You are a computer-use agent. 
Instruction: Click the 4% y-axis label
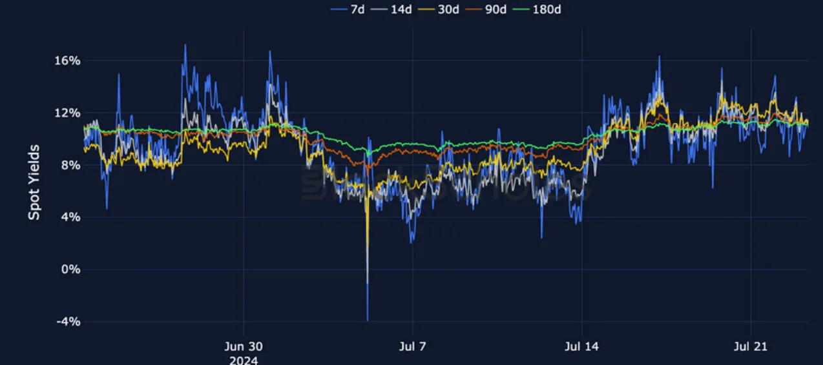point(70,217)
